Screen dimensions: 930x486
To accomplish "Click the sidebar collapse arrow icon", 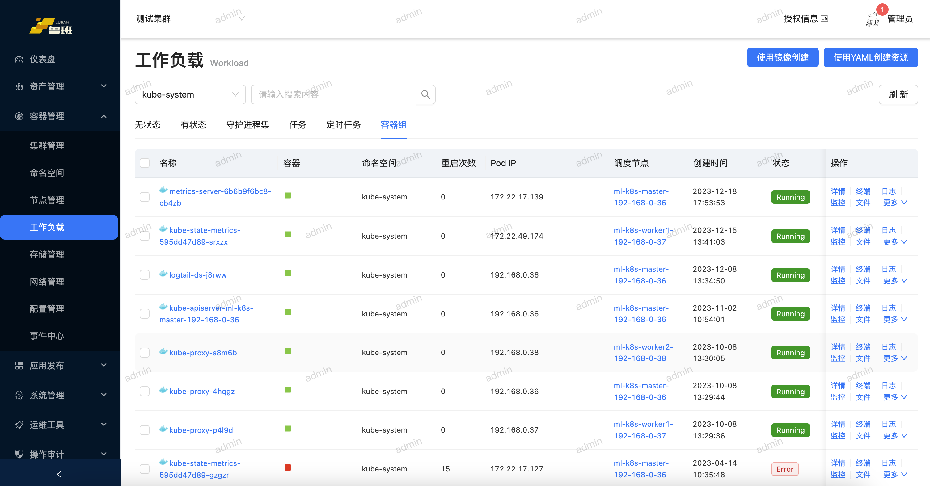I will point(60,474).
